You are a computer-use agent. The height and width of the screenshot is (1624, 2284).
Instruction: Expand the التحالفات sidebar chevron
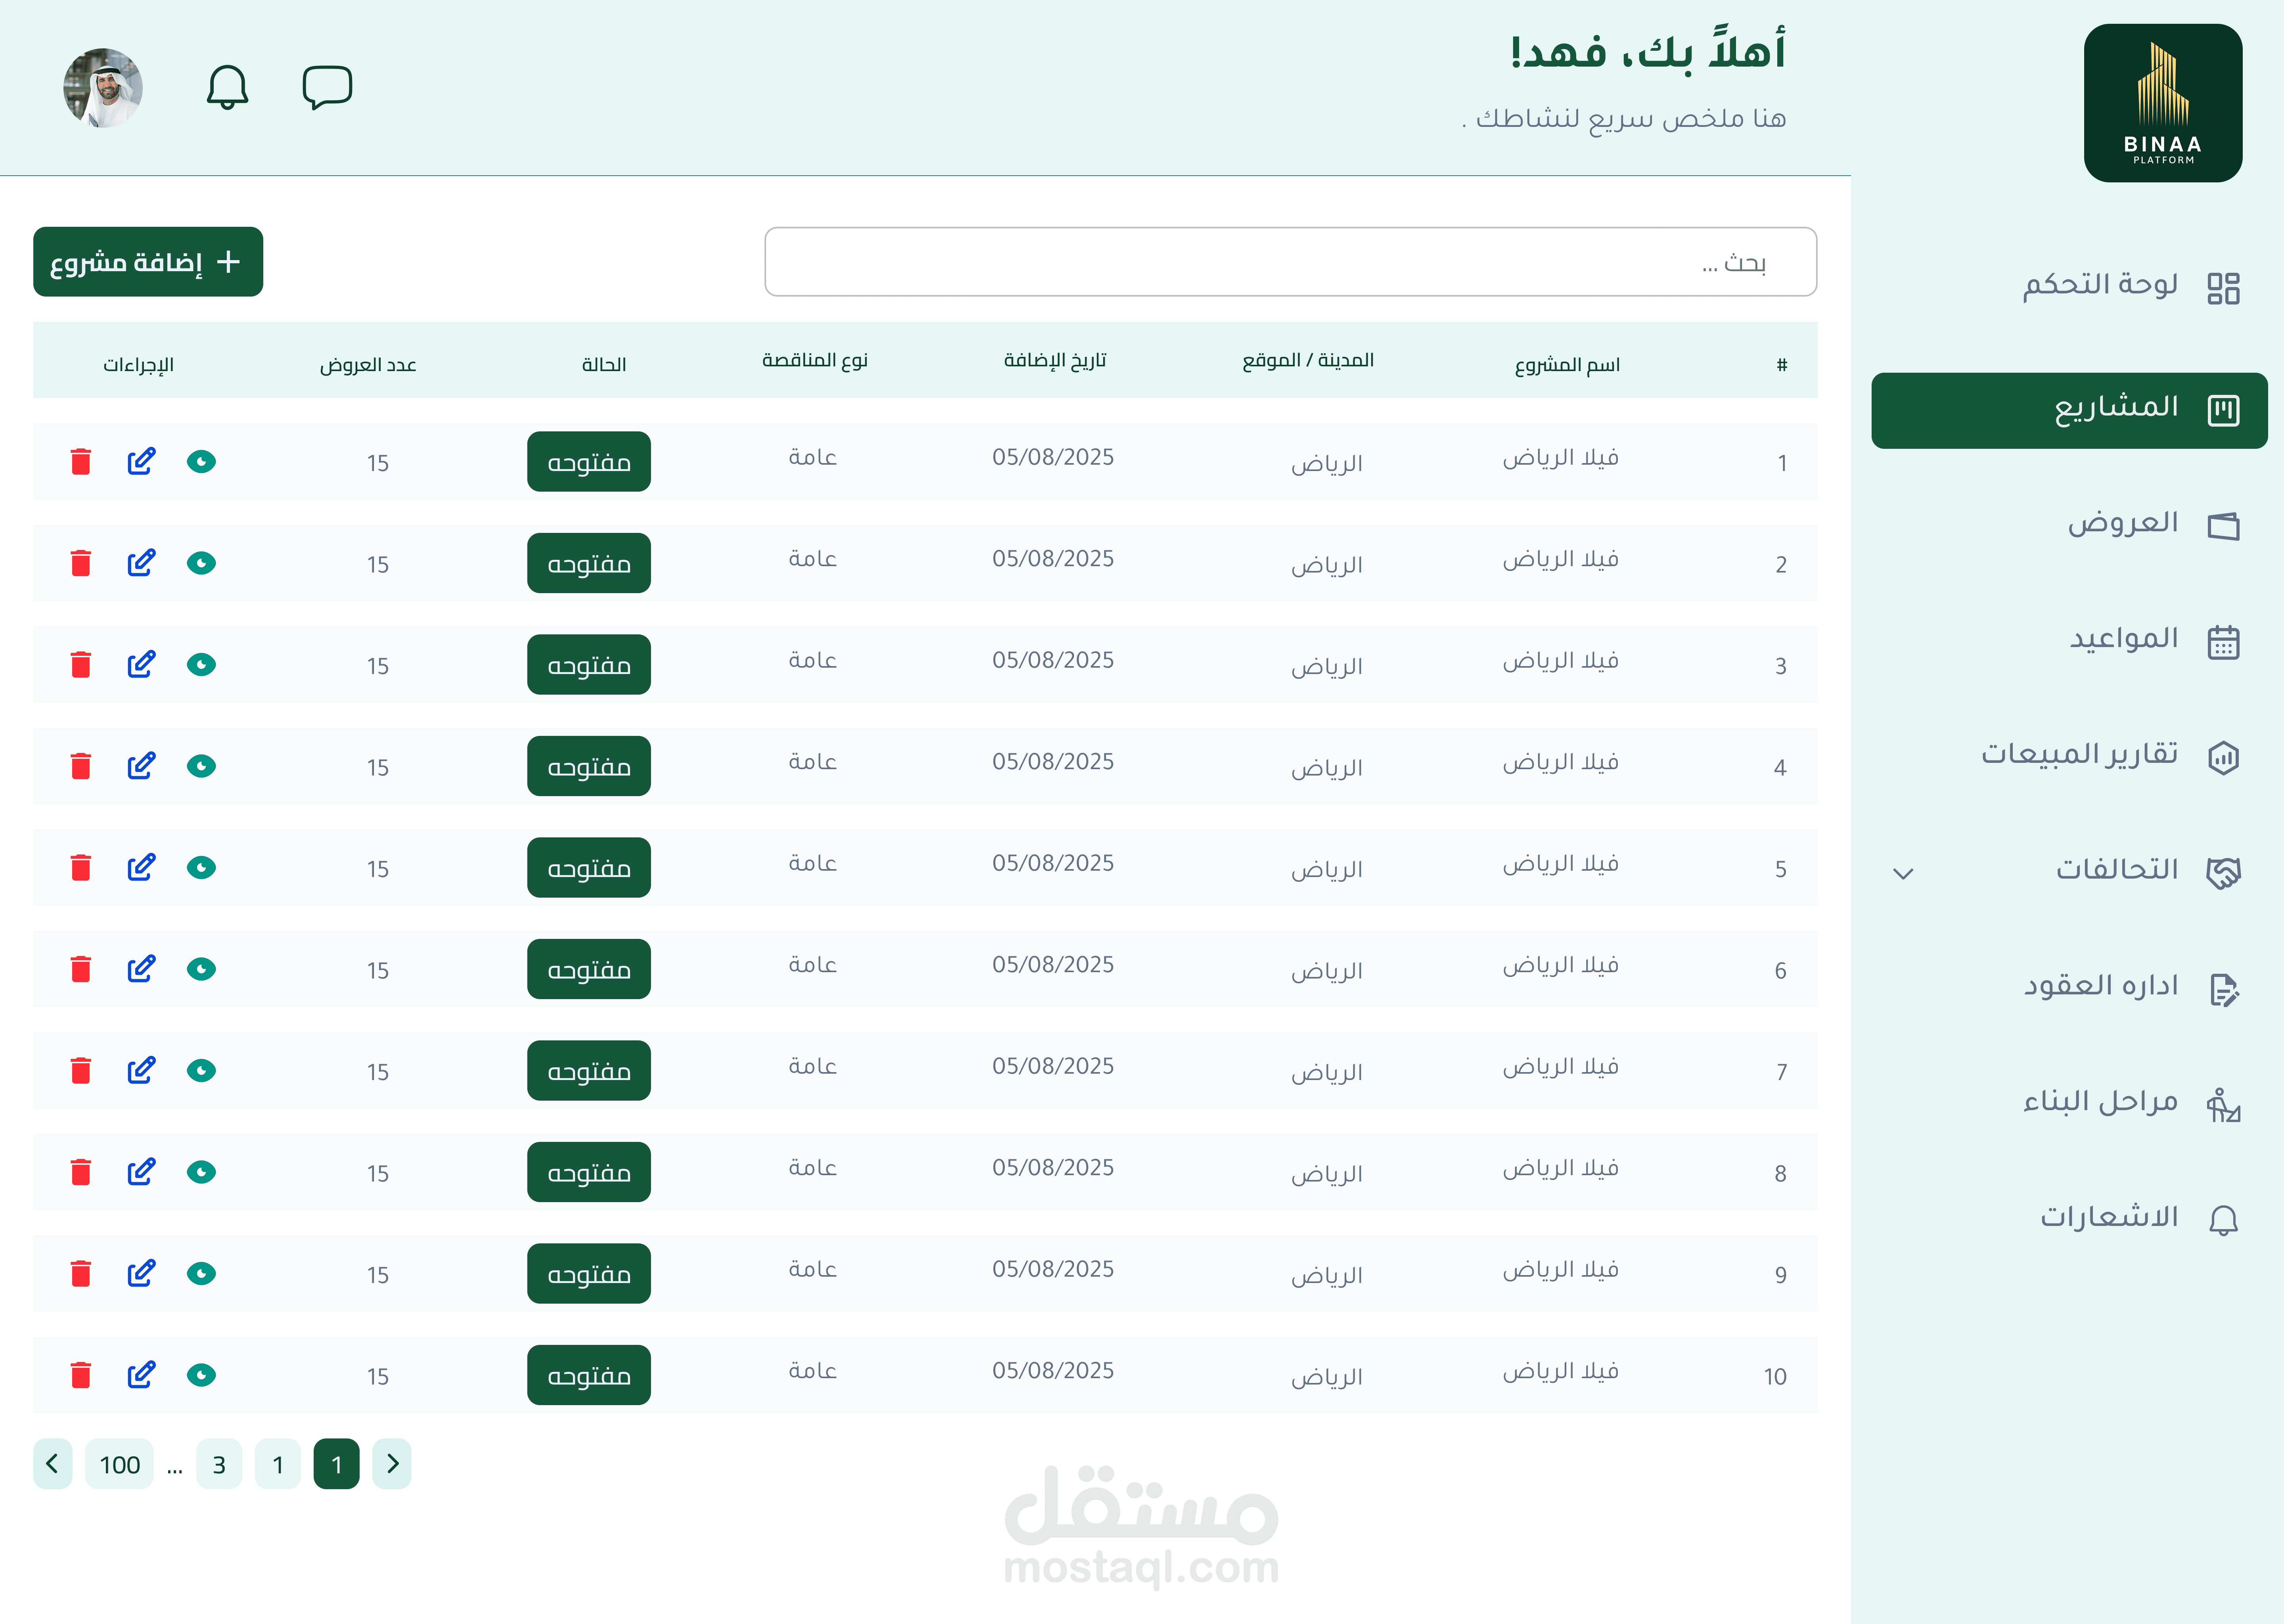[1903, 873]
